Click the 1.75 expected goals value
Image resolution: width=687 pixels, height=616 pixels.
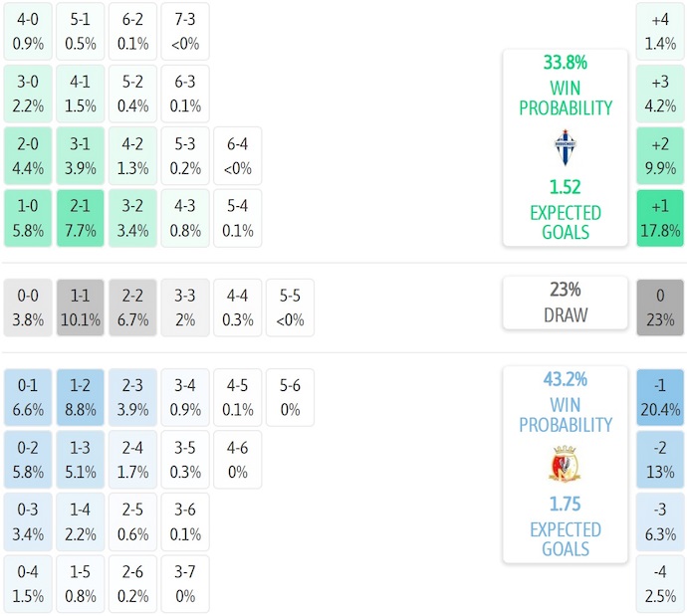(565, 504)
